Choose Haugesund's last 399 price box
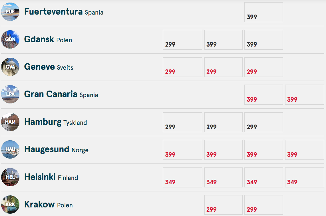 [x=304, y=150]
